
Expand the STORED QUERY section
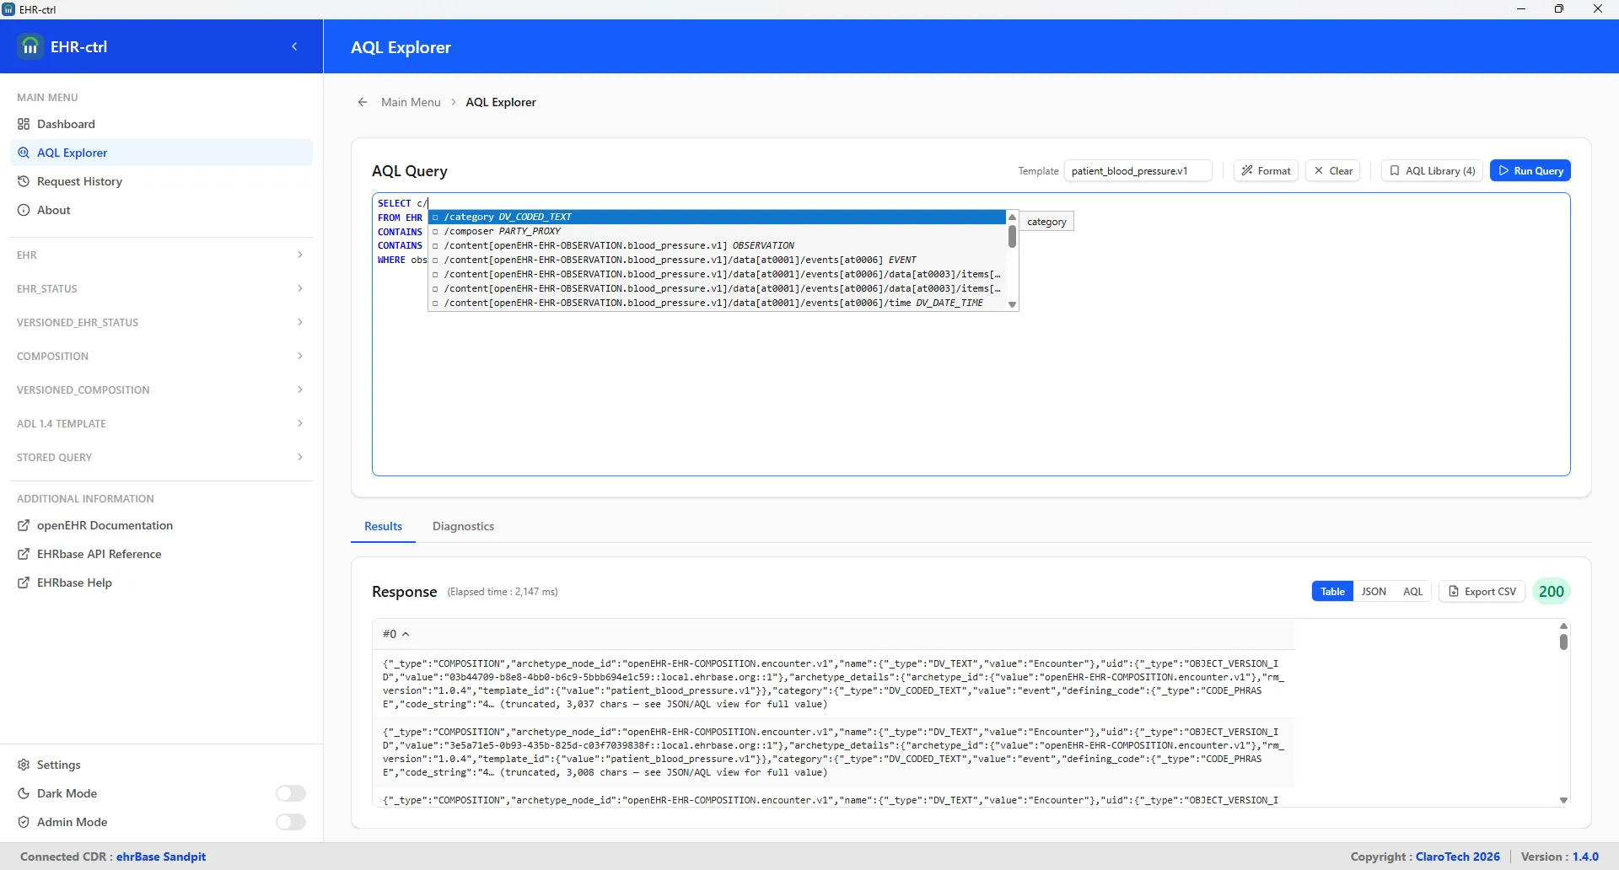[160, 457]
